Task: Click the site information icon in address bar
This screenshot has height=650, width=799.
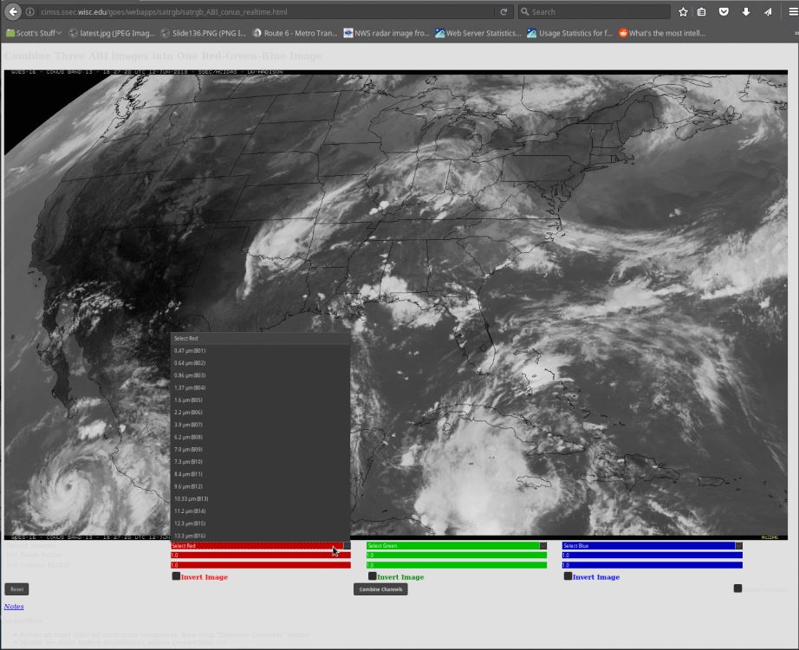Action: point(30,12)
